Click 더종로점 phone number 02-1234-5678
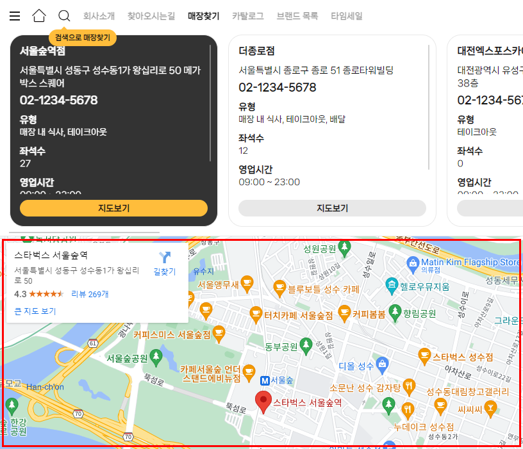This screenshot has width=523, height=449. (x=278, y=87)
